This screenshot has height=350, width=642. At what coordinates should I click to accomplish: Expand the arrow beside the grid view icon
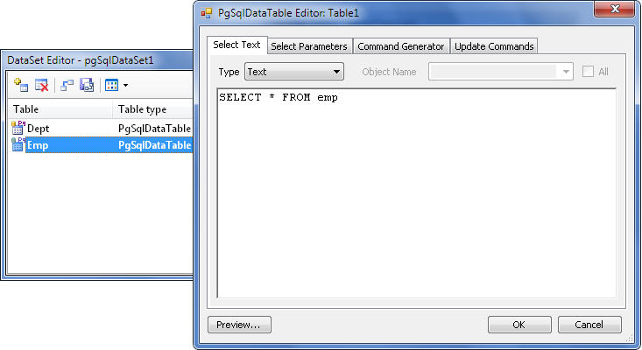click(126, 85)
